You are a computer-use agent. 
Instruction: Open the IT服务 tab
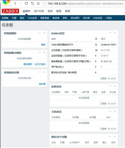[109, 18]
